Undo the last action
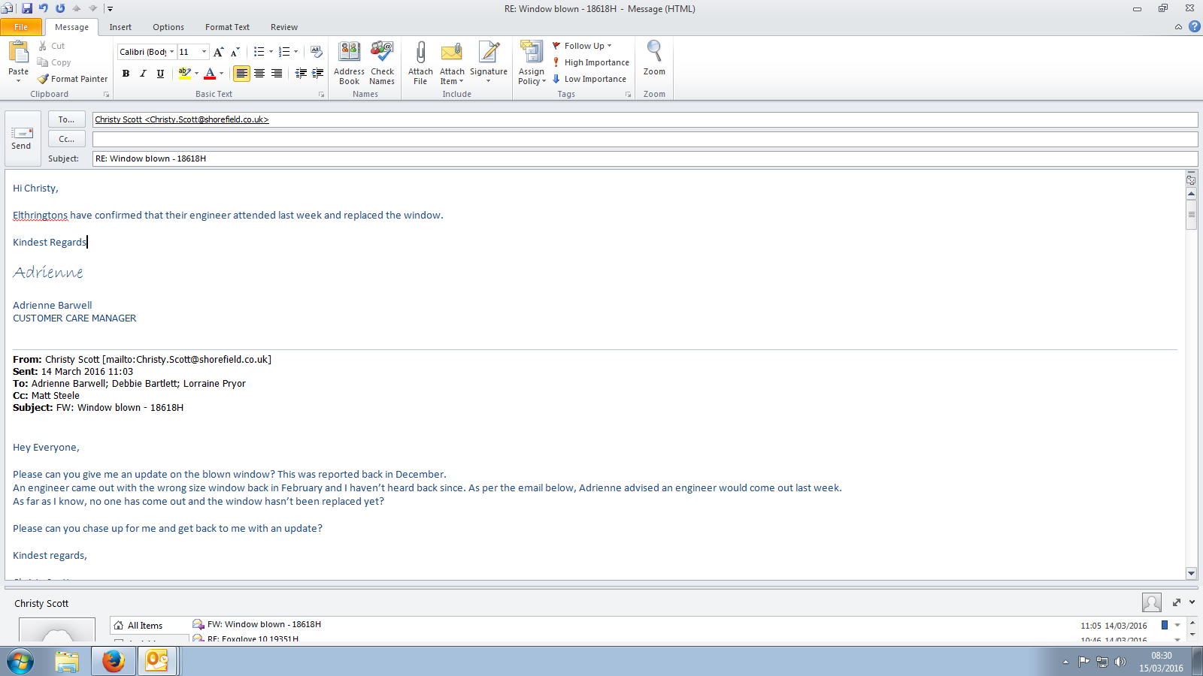The image size is (1203, 676). pos(44,8)
